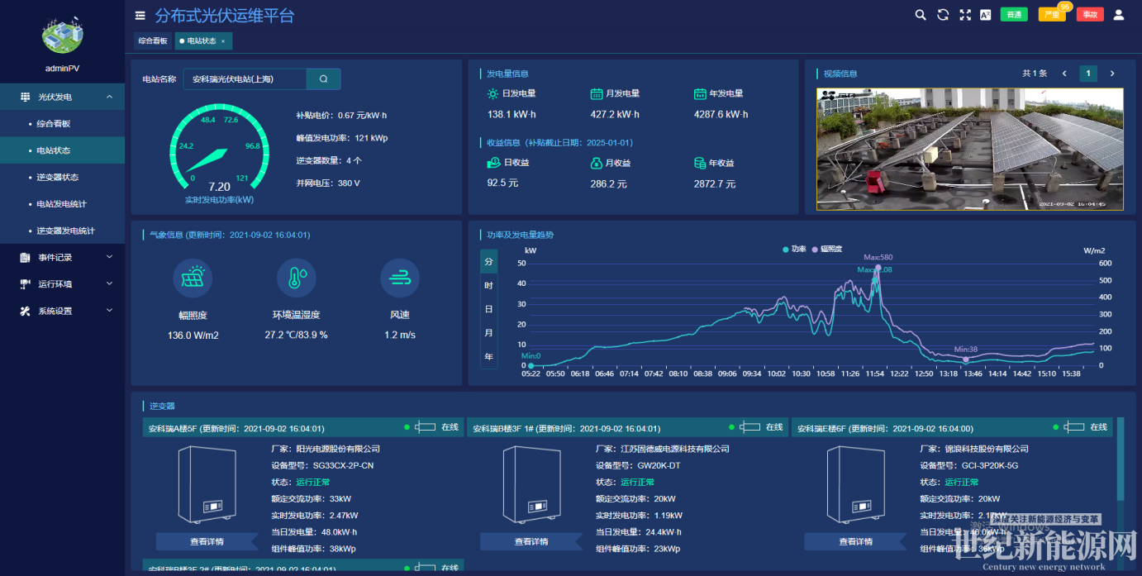1142x576 pixels.
Task: Click the red 事故 alarm button
Action: point(1090,15)
